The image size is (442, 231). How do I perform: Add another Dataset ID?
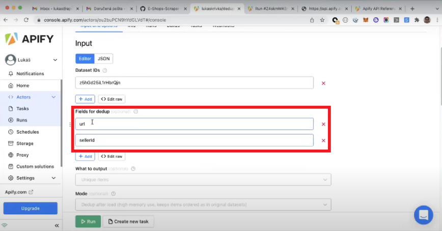point(85,99)
